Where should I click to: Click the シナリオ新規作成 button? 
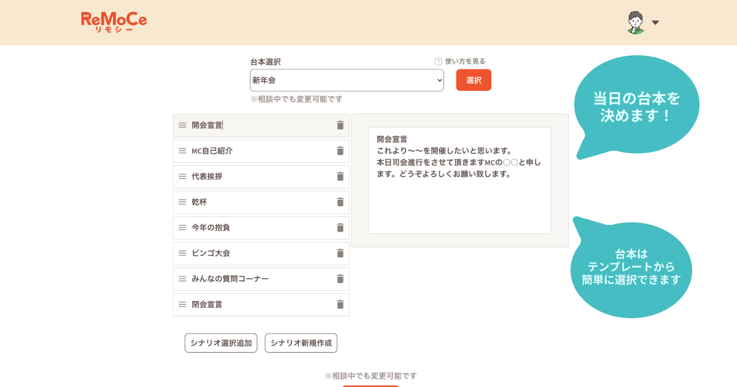(301, 343)
